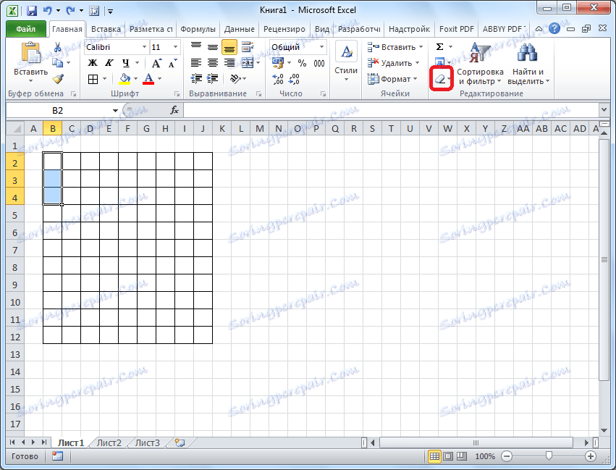Open the Файл tab
616x470 pixels.
(x=26, y=29)
